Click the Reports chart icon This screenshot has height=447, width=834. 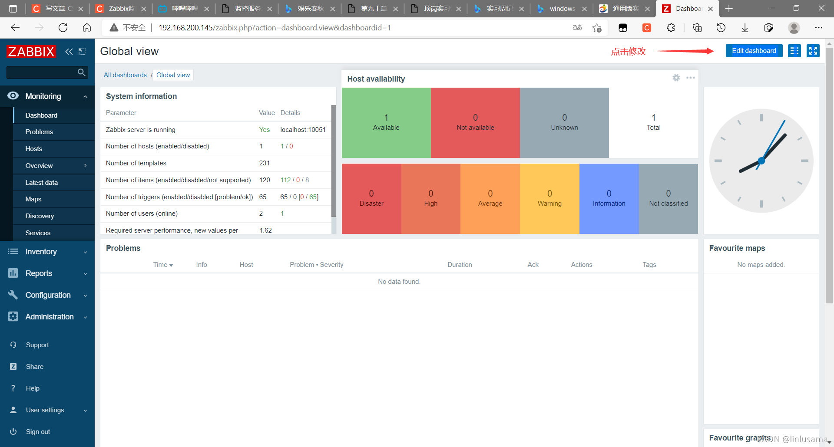click(x=13, y=273)
